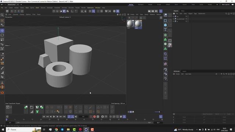
Task: Select the Knife tool in left toolbar
Action: click(2, 68)
